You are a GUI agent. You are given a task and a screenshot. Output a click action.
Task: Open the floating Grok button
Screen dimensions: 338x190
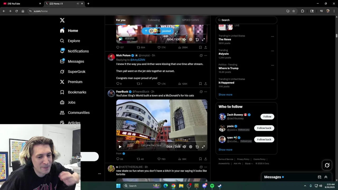pos(327,165)
